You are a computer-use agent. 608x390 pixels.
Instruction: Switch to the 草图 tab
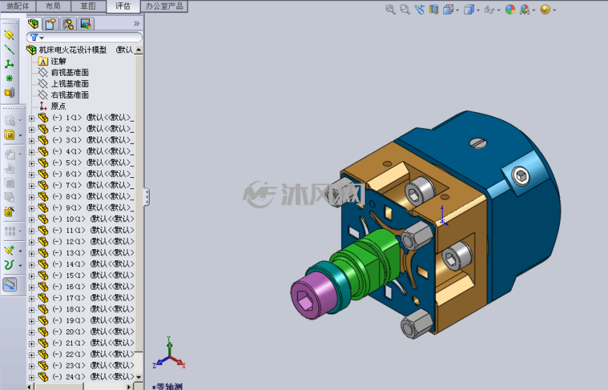click(88, 6)
